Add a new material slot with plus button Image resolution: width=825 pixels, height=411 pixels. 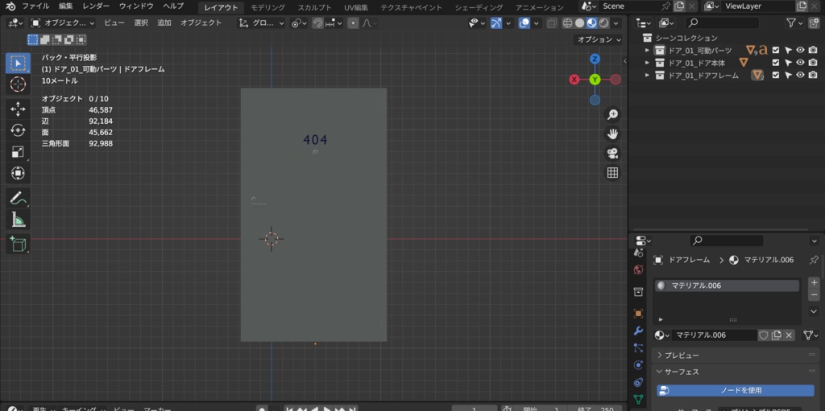click(x=813, y=283)
